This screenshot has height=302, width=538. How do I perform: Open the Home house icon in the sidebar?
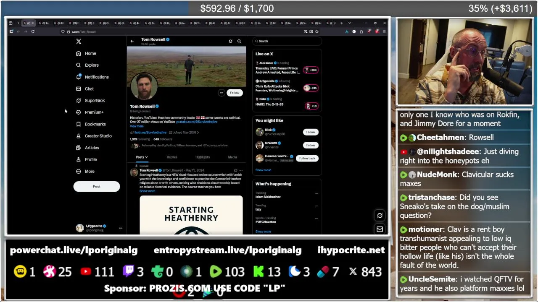(78, 53)
